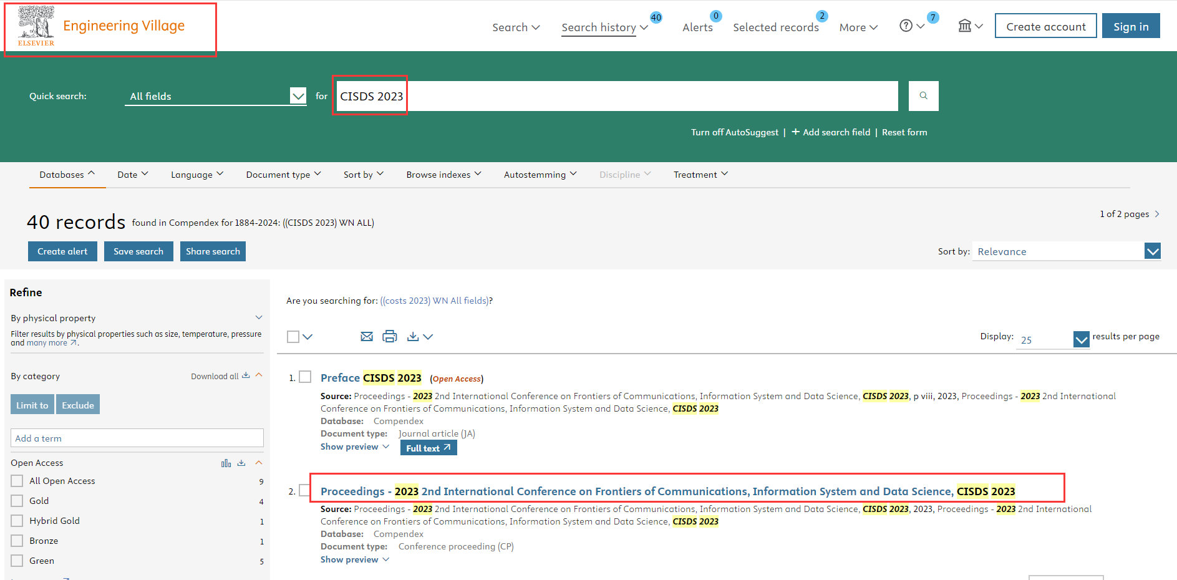This screenshot has width=1177, height=580.
Task: Open the select-all checkbox dropdown arrow
Action: coord(308,337)
